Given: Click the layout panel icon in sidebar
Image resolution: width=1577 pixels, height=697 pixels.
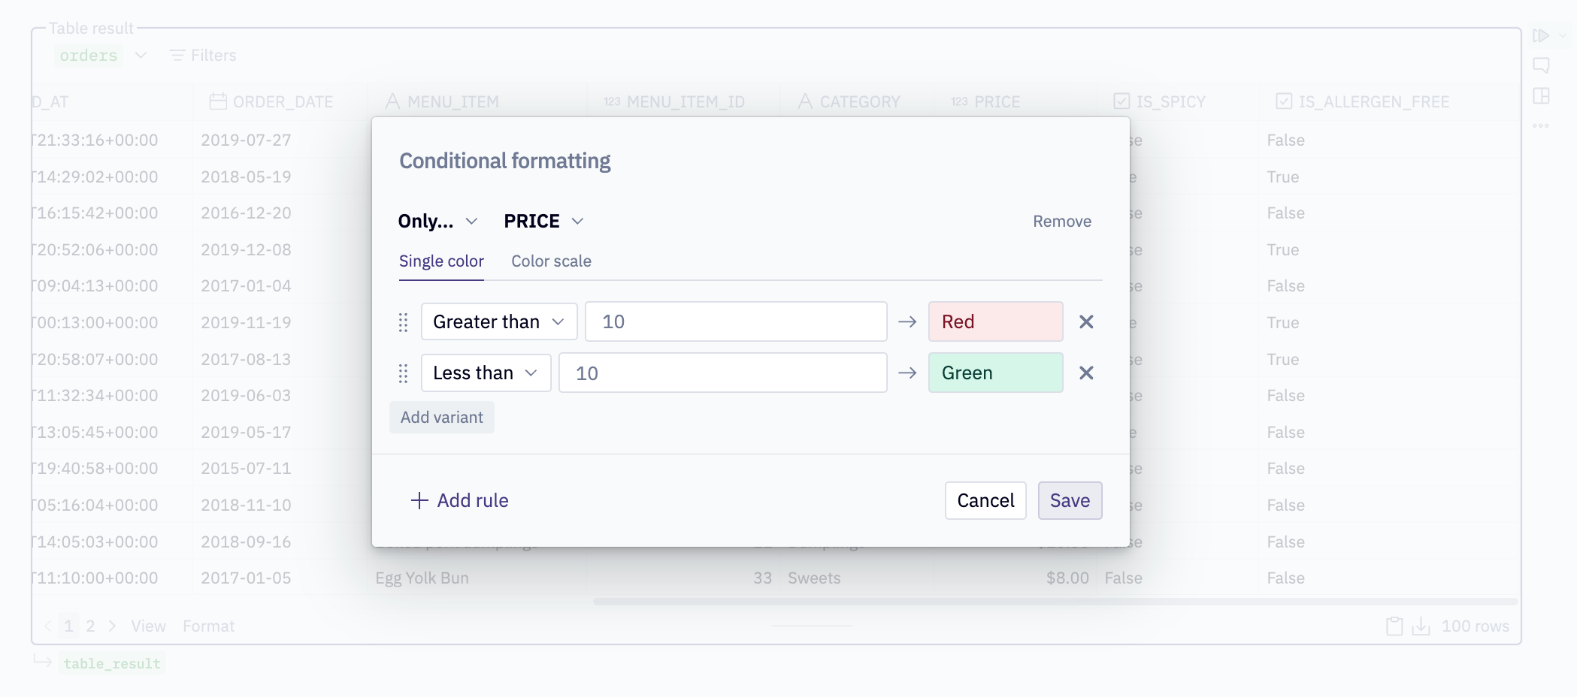Looking at the screenshot, I should point(1541,95).
